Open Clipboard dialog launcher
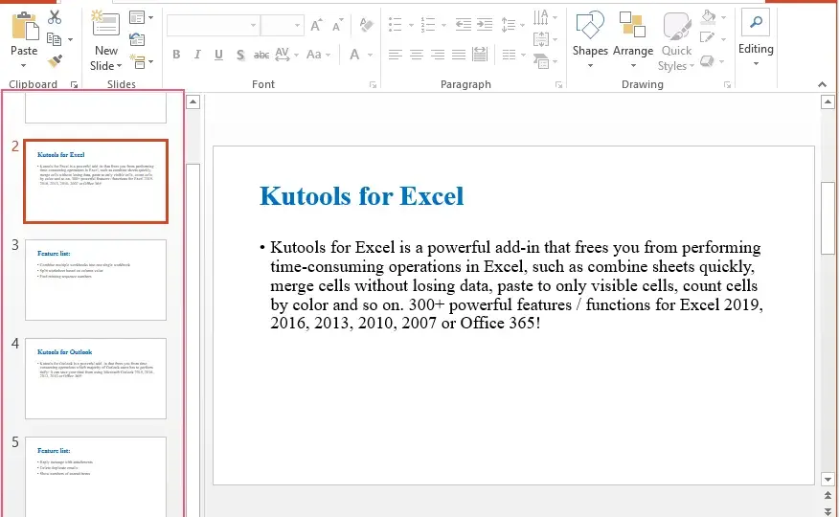This screenshot has width=839, height=517. coord(74,84)
